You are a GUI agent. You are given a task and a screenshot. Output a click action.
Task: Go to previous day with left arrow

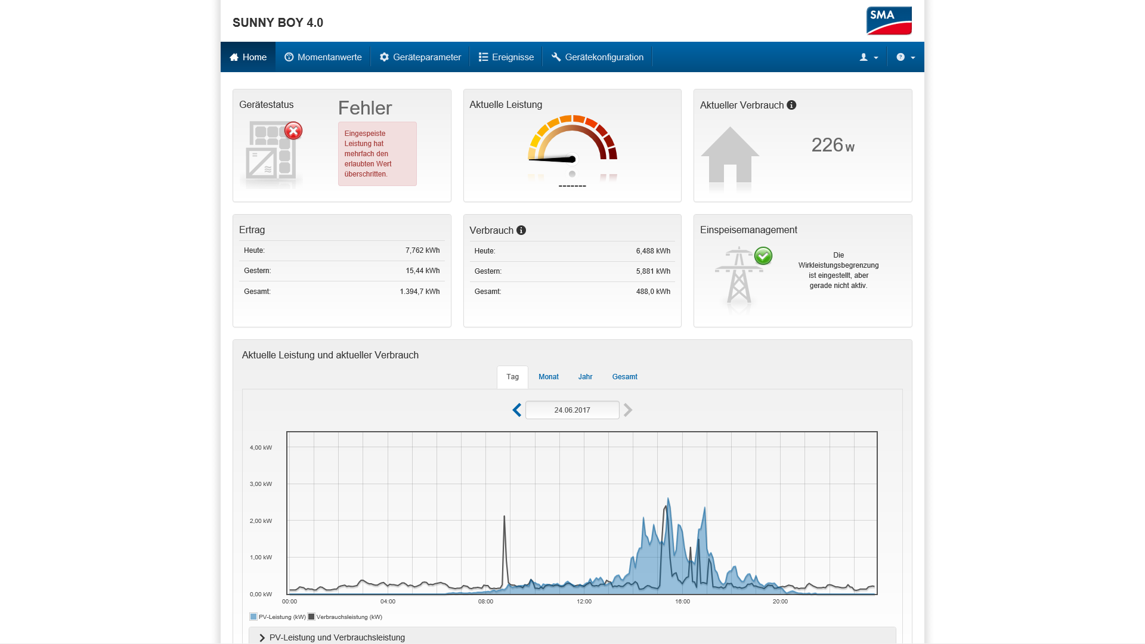click(517, 410)
